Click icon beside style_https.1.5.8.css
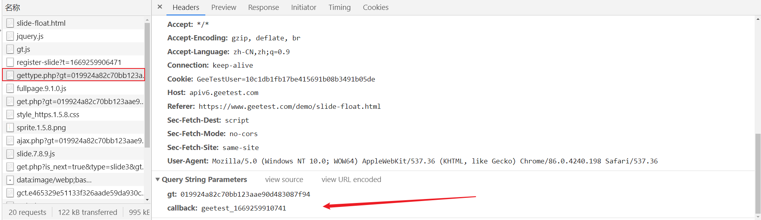 coord(10,114)
